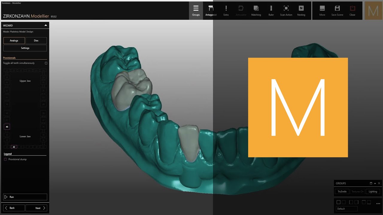Image resolution: width=383 pixels, height=215 pixels.
Task: Click the Textures On button
Action: (358, 191)
